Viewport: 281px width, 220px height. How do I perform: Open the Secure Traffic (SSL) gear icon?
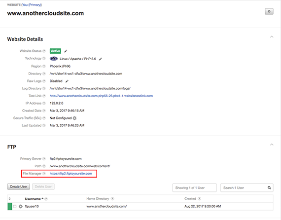tap(74, 118)
